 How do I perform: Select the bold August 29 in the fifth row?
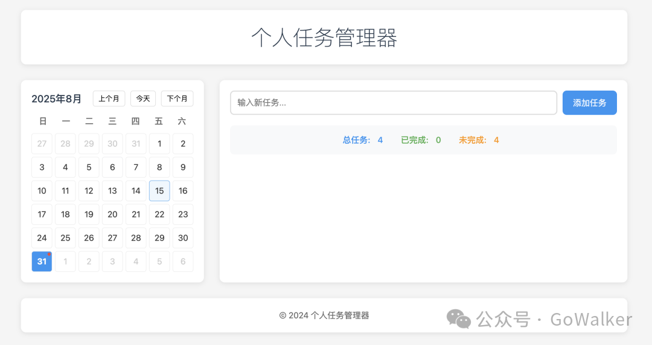click(x=159, y=237)
